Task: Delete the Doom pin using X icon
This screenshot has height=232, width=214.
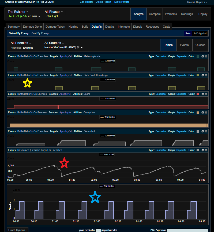Action: coord(206,94)
